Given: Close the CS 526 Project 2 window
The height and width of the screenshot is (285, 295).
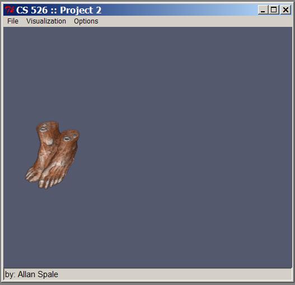Looking at the screenshot, I should coord(285,10).
